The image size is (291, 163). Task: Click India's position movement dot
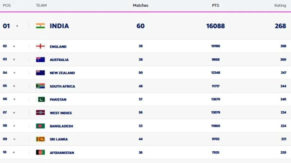[17, 26]
